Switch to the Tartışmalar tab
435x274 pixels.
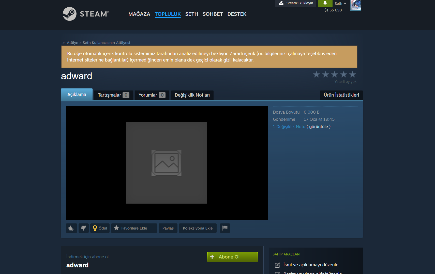[x=114, y=95]
